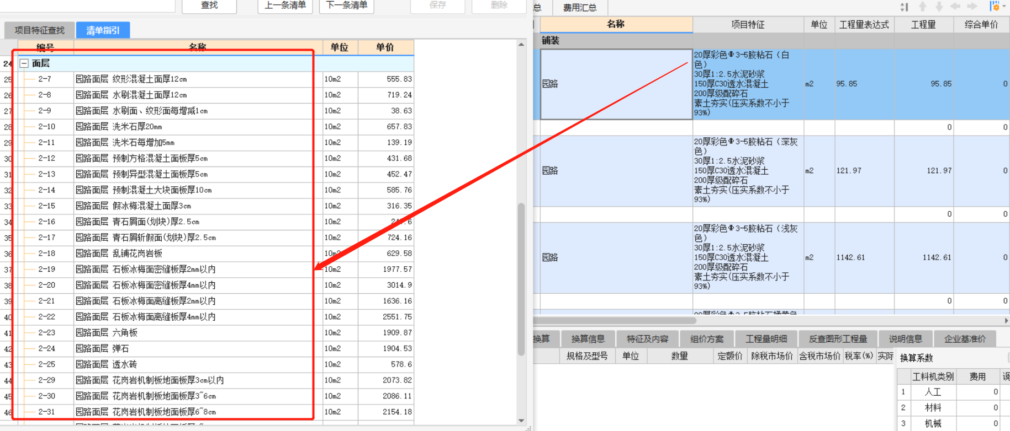
Task: Select row 2-15 假冰梅混凝土面厚3cm
Action: (216, 206)
